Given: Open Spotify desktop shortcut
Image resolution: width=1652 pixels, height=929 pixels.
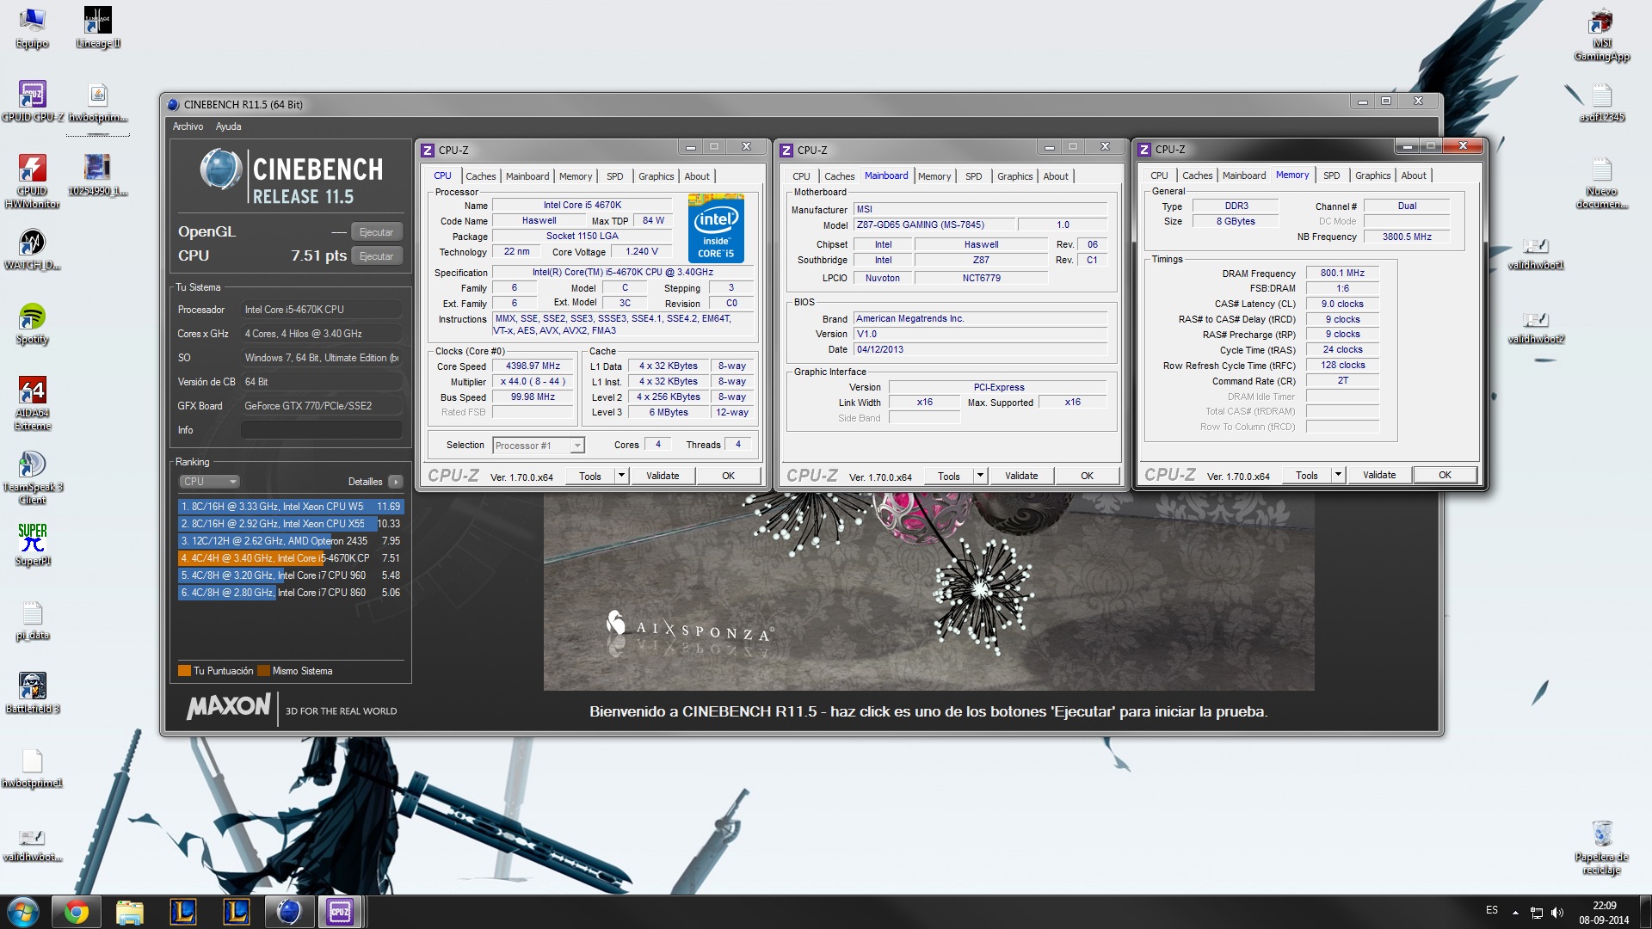Looking at the screenshot, I should click(x=33, y=323).
